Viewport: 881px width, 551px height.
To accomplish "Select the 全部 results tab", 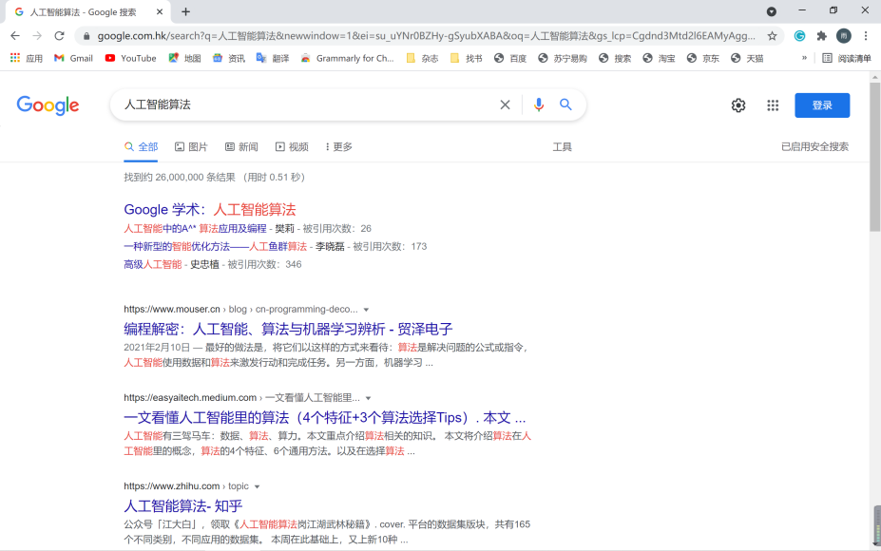I will point(141,147).
